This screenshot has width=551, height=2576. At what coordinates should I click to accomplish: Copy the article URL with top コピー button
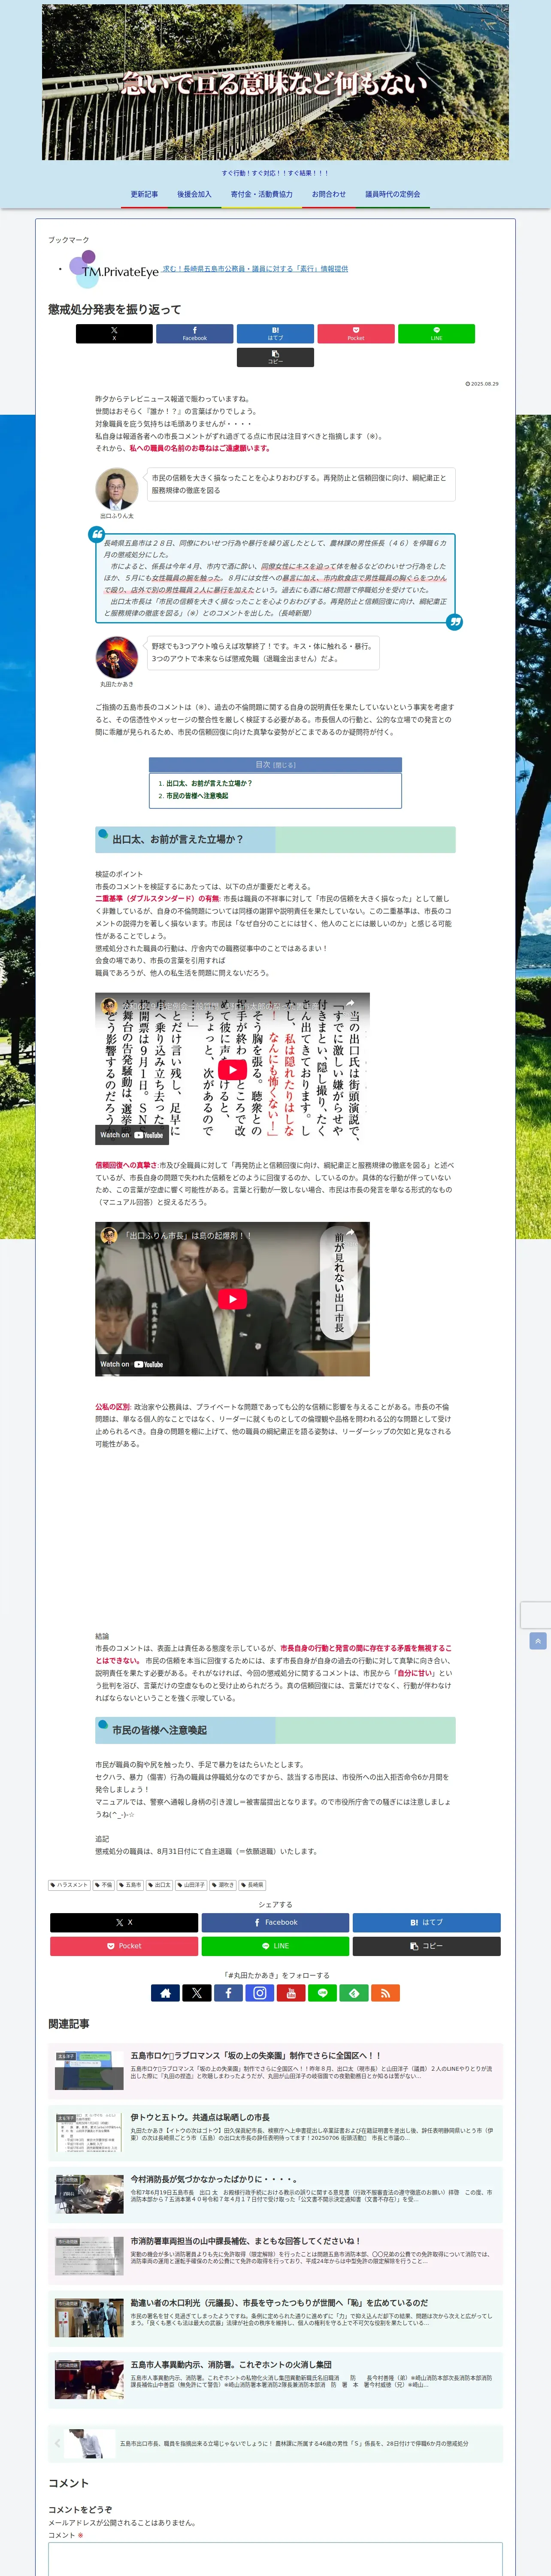point(275,357)
